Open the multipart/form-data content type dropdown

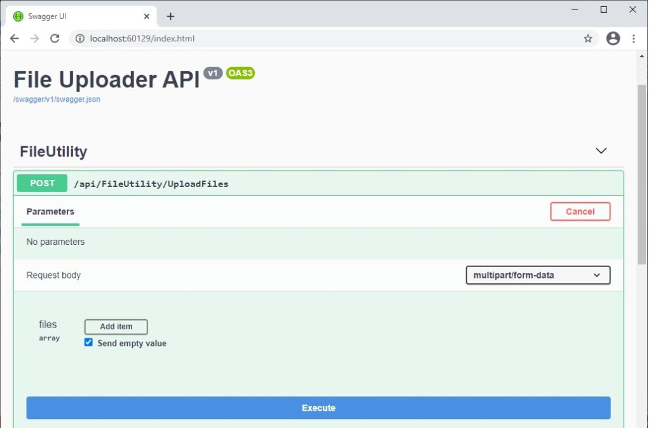[x=538, y=275]
